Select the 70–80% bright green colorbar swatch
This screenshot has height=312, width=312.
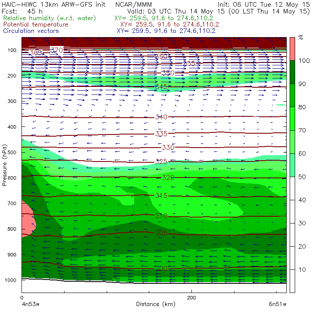(x=292, y=118)
